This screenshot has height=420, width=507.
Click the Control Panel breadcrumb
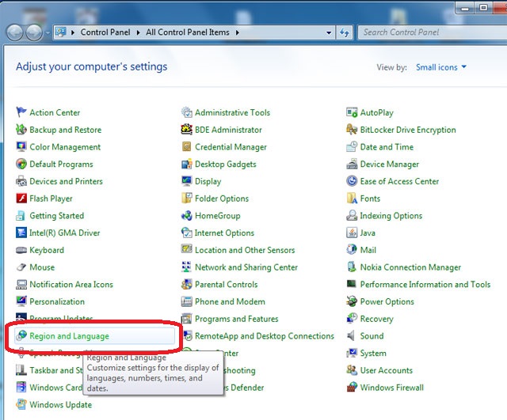[x=105, y=32]
